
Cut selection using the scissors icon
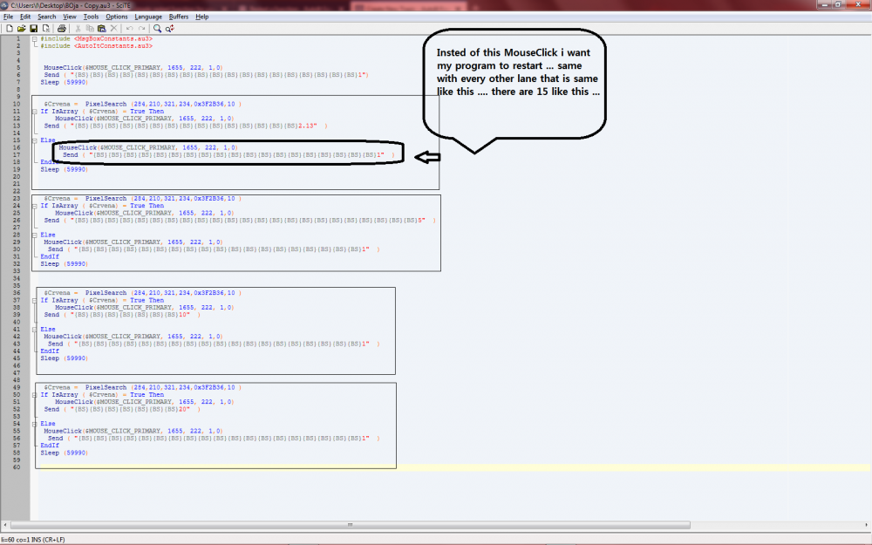[x=78, y=29]
